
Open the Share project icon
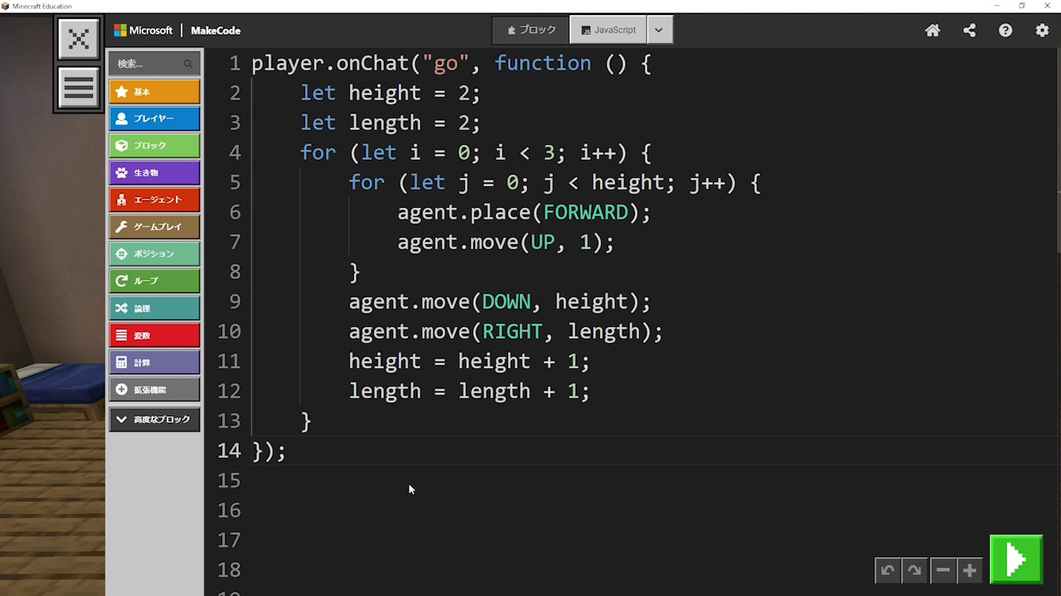(x=969, y=31)
